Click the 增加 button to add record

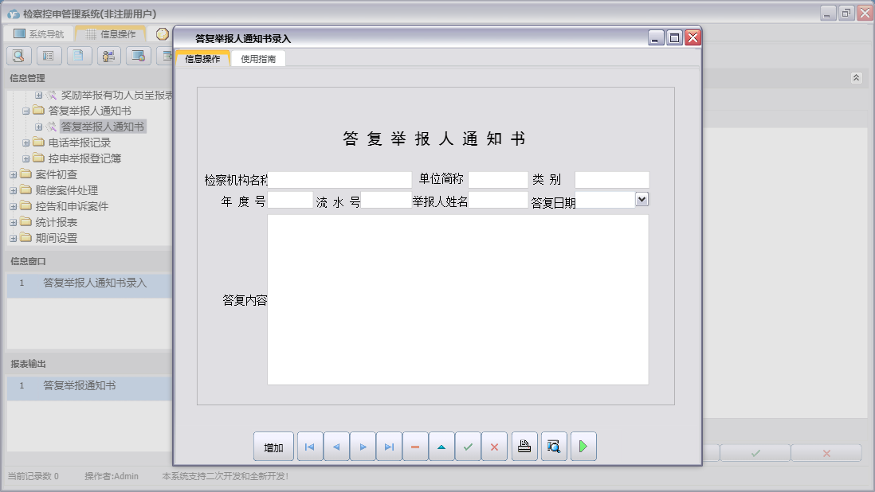(x=273, y=447)
